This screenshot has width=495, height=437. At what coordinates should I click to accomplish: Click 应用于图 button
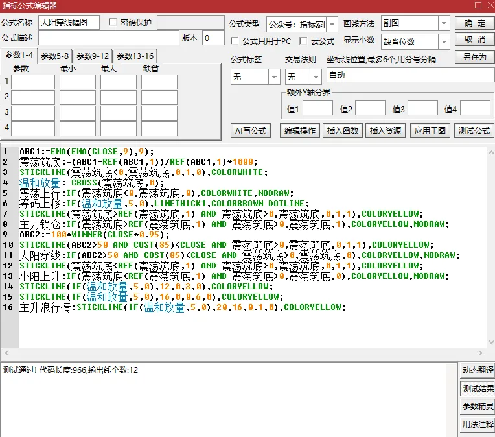click(x=430, y=130)
